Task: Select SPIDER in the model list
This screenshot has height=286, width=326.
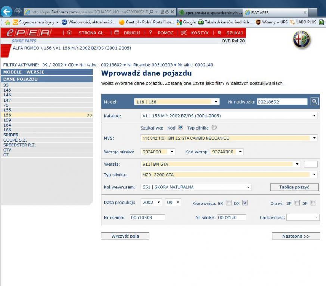Action: coord(47,135)
